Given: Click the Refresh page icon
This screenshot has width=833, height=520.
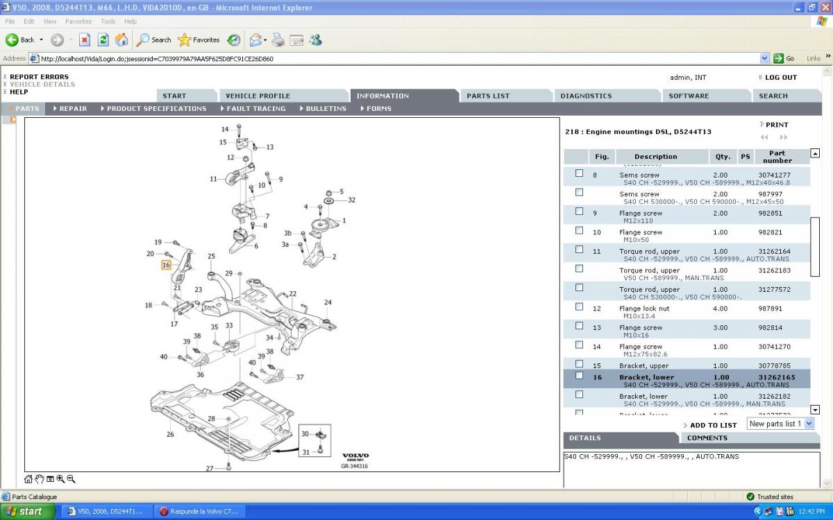Looking at the screenshot, I should pos(103,40).
